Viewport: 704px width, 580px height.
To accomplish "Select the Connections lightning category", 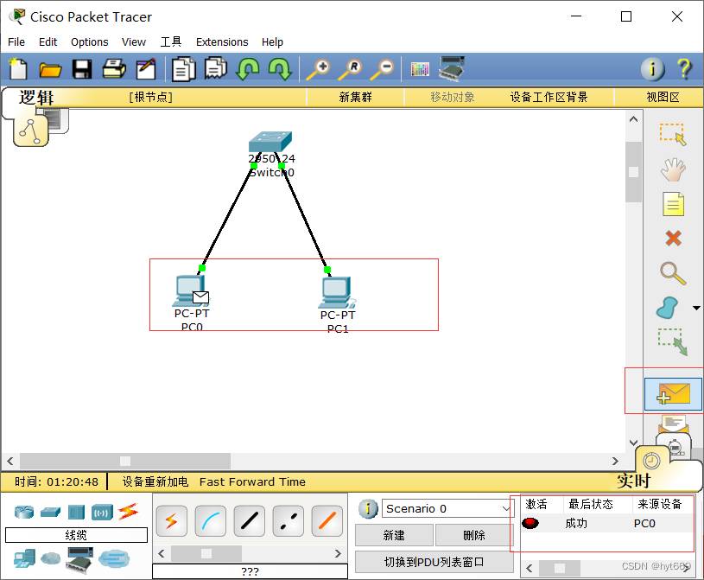I will tap(129, 512).
